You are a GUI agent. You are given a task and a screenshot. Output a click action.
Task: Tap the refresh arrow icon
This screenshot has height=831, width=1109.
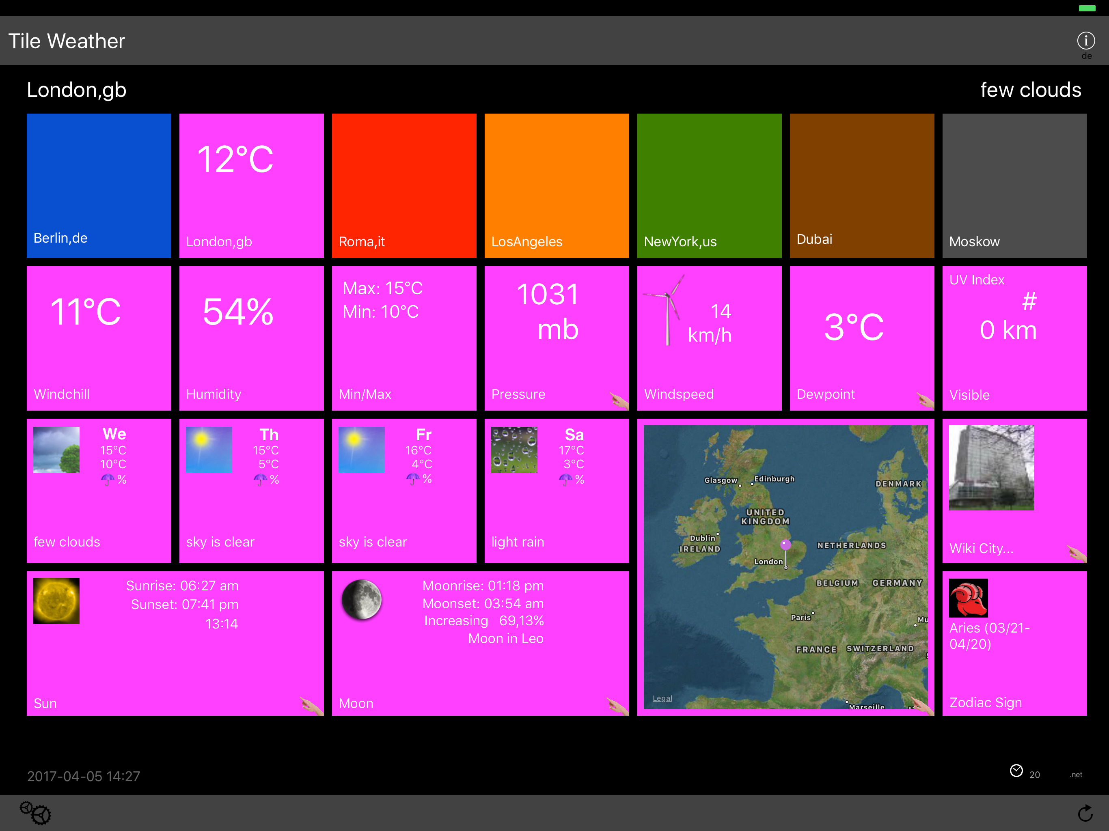tap(1085, 813)
